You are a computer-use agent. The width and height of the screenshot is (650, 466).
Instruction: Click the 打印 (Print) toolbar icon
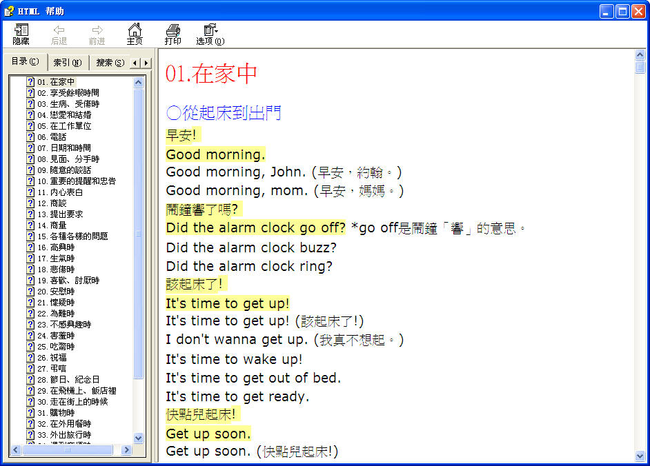tap(173, 34)
